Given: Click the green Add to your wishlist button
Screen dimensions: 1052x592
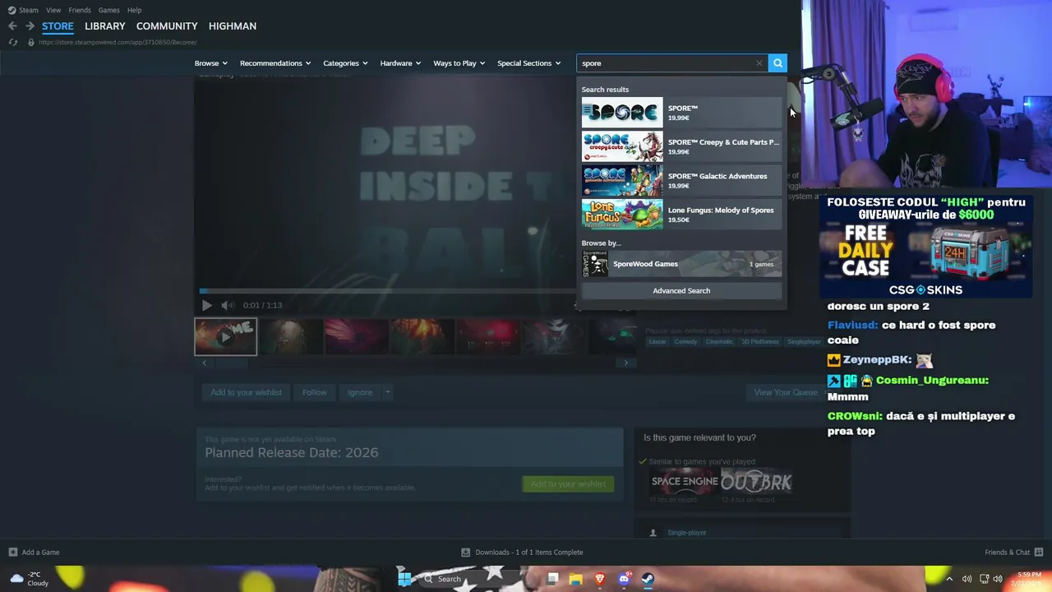Looking at the screenshot, I should [568, 483].
